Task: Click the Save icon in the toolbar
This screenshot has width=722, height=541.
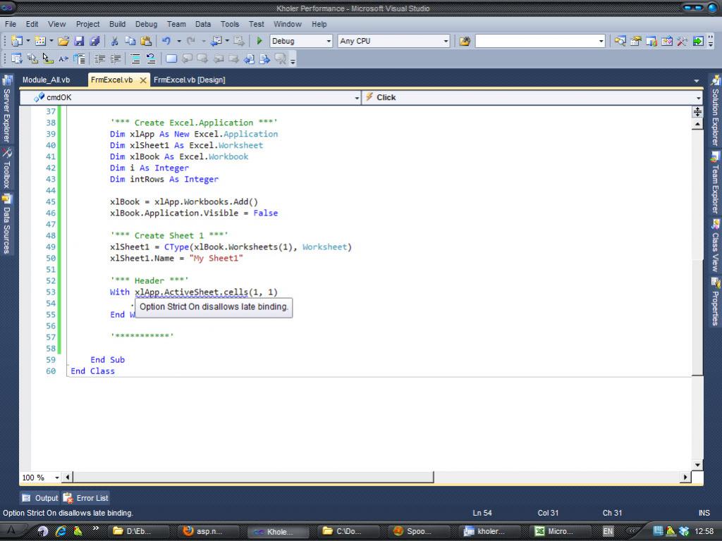Action: pos(79,41)
